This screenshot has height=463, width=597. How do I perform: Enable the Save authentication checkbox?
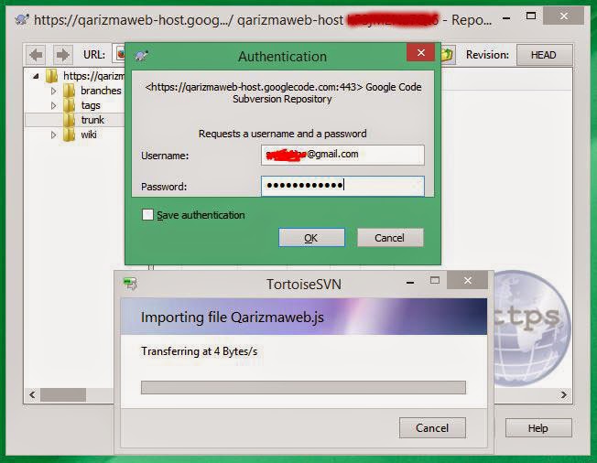147,214
